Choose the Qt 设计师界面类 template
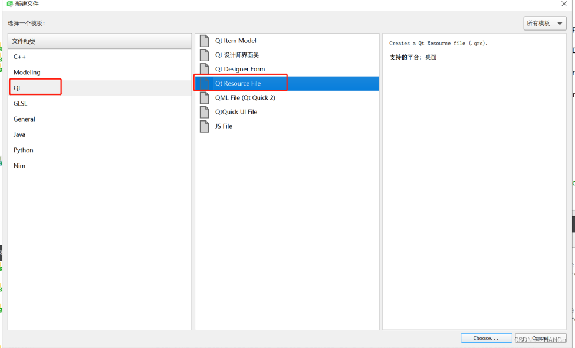This screenshot has width=575, height=348. click(287, 55)
